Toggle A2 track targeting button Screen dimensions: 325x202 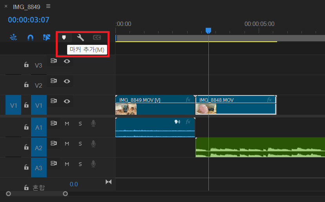click(x=39, y=148)
